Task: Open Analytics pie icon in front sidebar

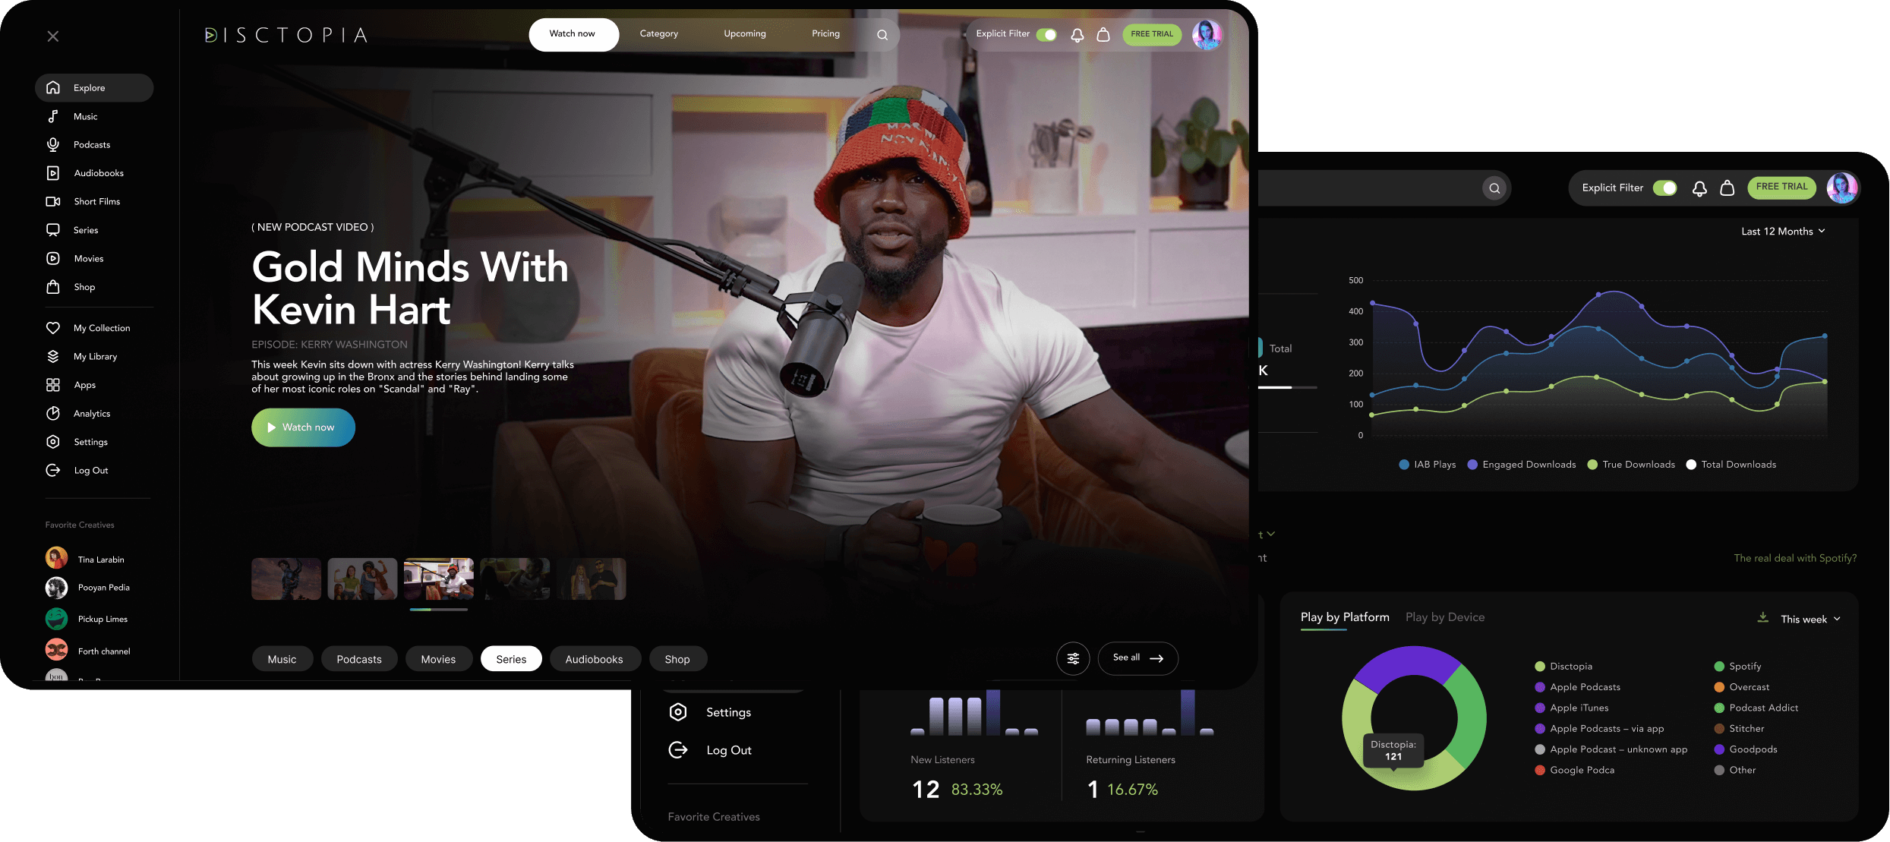Action: [53, 413]
